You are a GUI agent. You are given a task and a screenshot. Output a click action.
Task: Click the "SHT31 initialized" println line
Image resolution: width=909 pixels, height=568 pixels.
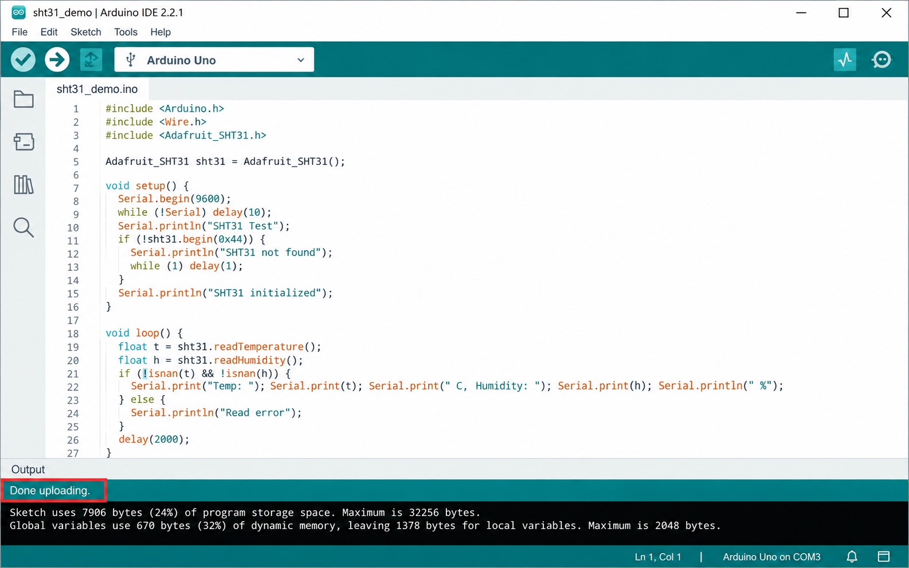[225, 293]
